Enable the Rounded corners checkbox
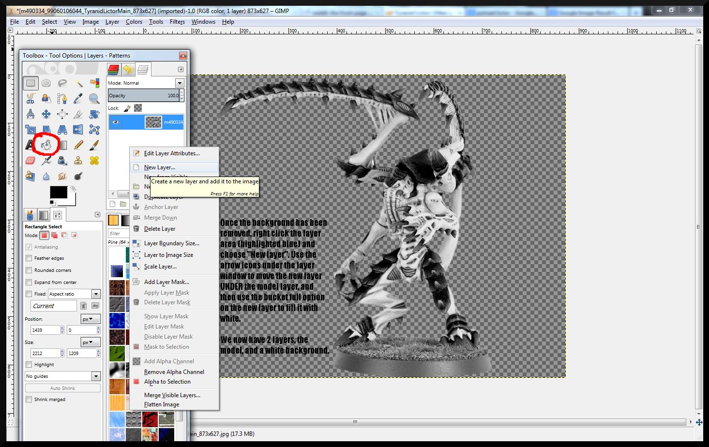Image resolution: width=709 pixels, height=447 pixels. click(29, 270)
